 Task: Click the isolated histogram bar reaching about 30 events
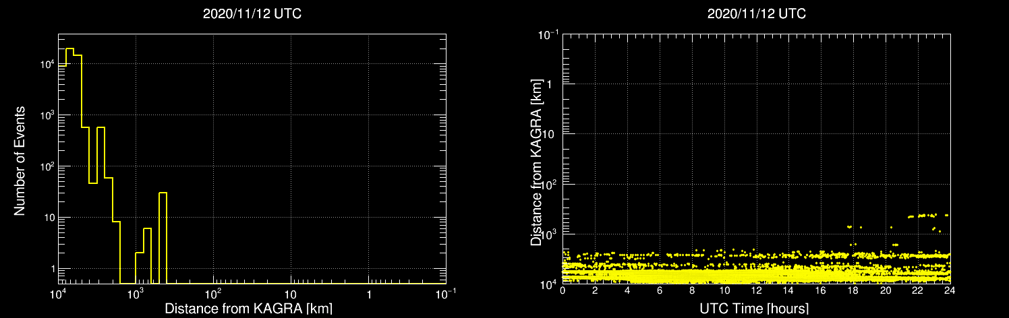point(163,238)
